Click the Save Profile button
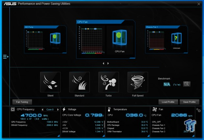Image resolution: width=204 pixels, height=140 pixels. (x=190, y=102)
